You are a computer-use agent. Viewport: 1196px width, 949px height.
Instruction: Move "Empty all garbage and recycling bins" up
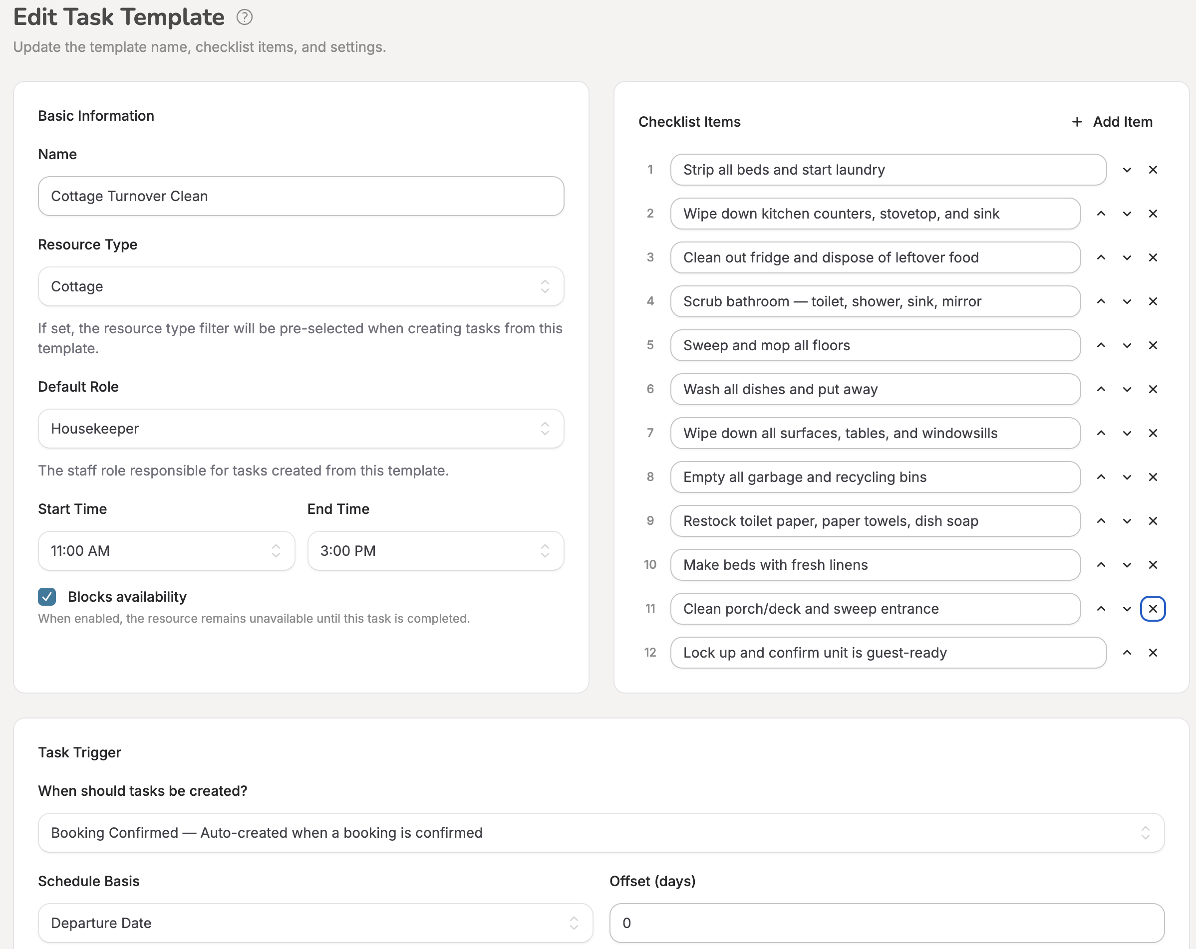click(1101, 477)
